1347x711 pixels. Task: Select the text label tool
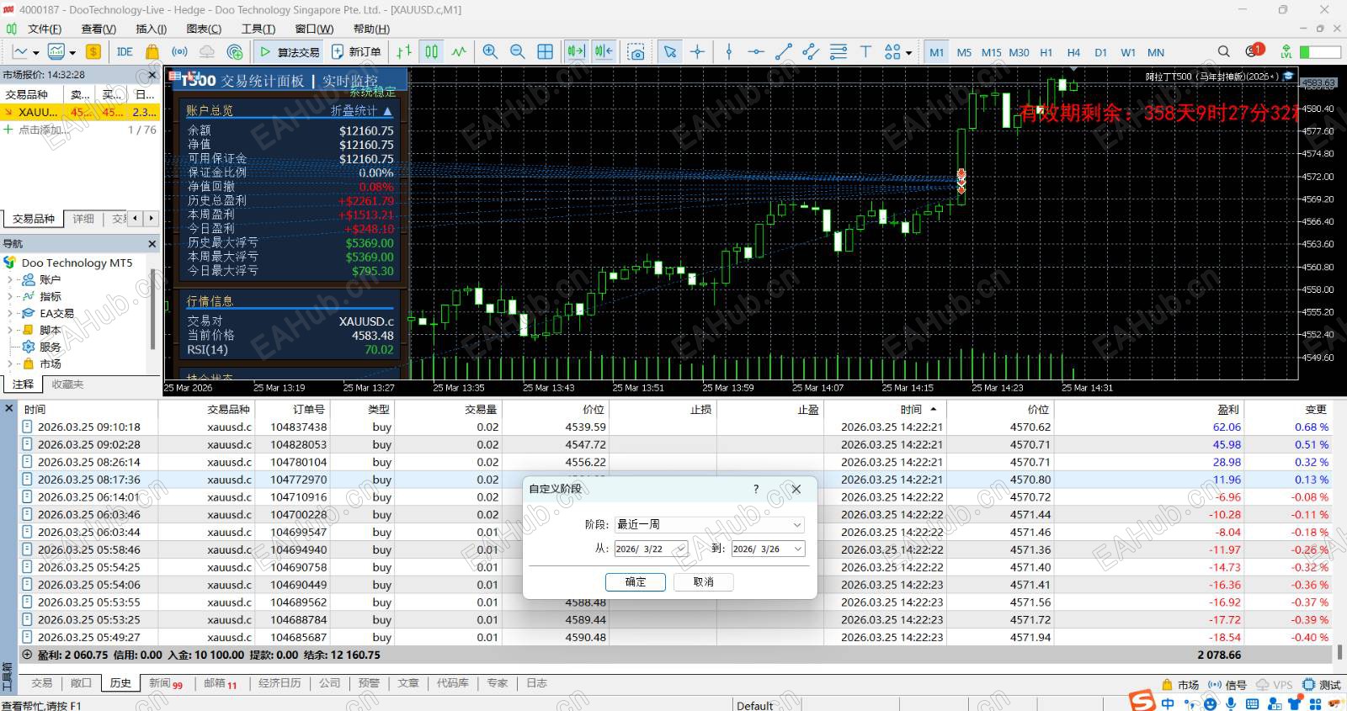pos(865,52)
